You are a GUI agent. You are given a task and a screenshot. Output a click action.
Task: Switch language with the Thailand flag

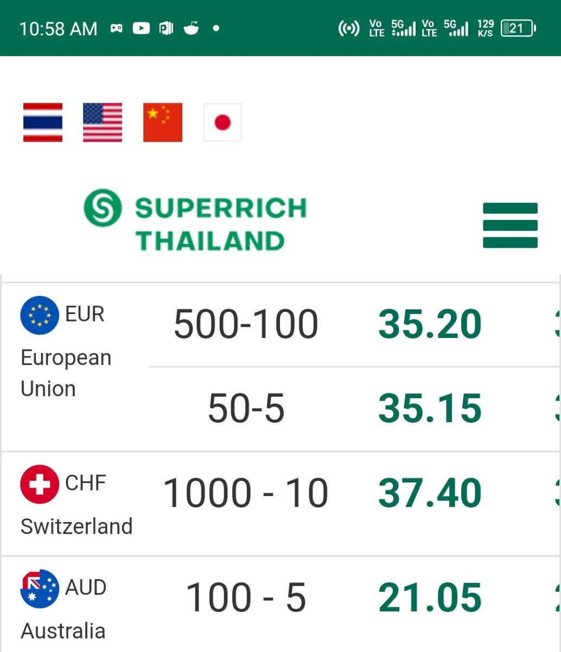pyautogui.click(x=43, y=122)
